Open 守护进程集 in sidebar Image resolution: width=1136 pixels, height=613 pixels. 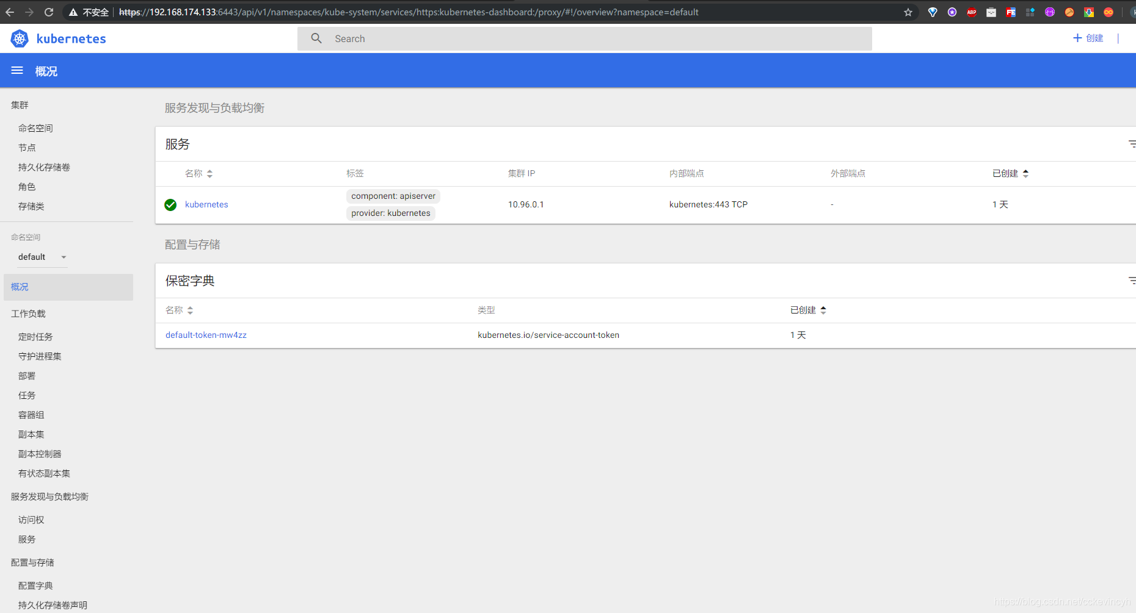pyautogui.click(x=40, y=356)
